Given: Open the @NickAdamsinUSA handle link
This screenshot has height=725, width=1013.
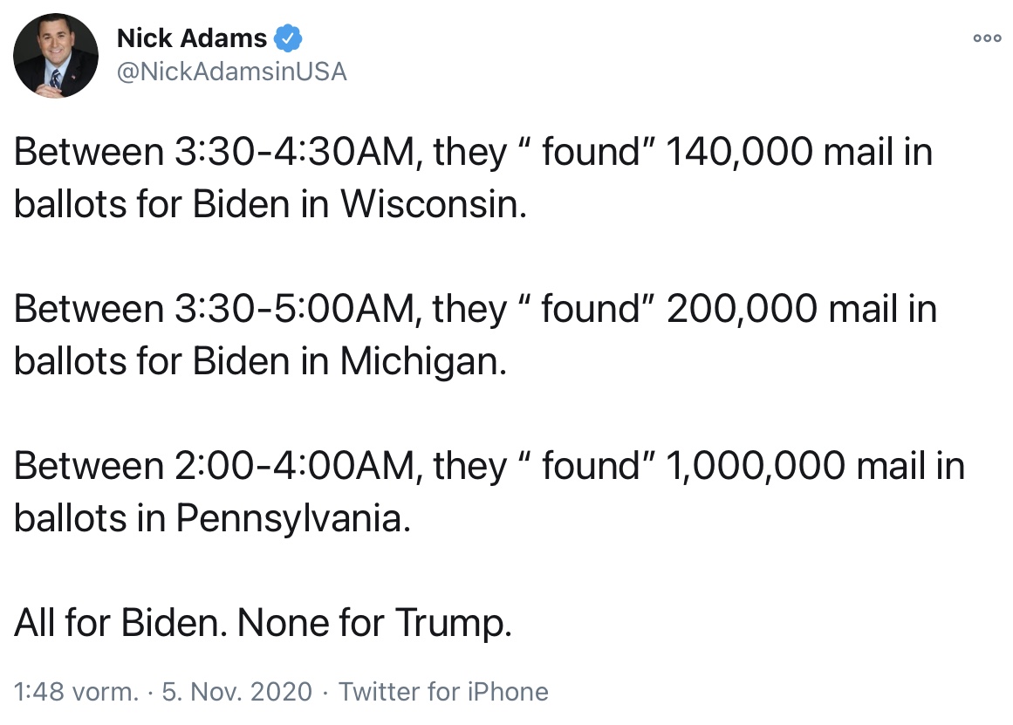Looking at the screenshot, I should [231, 72].
